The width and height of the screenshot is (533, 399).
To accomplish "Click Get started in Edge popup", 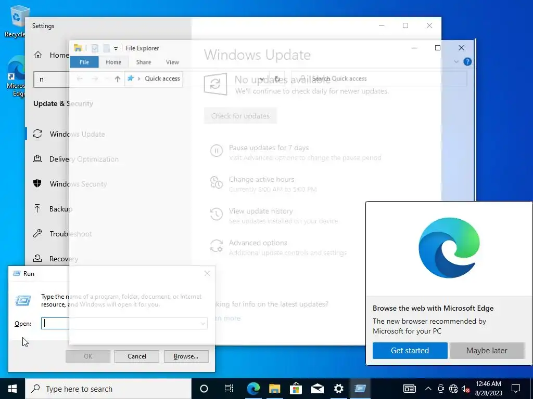I will pyautogui.click(x=410, y=351).
